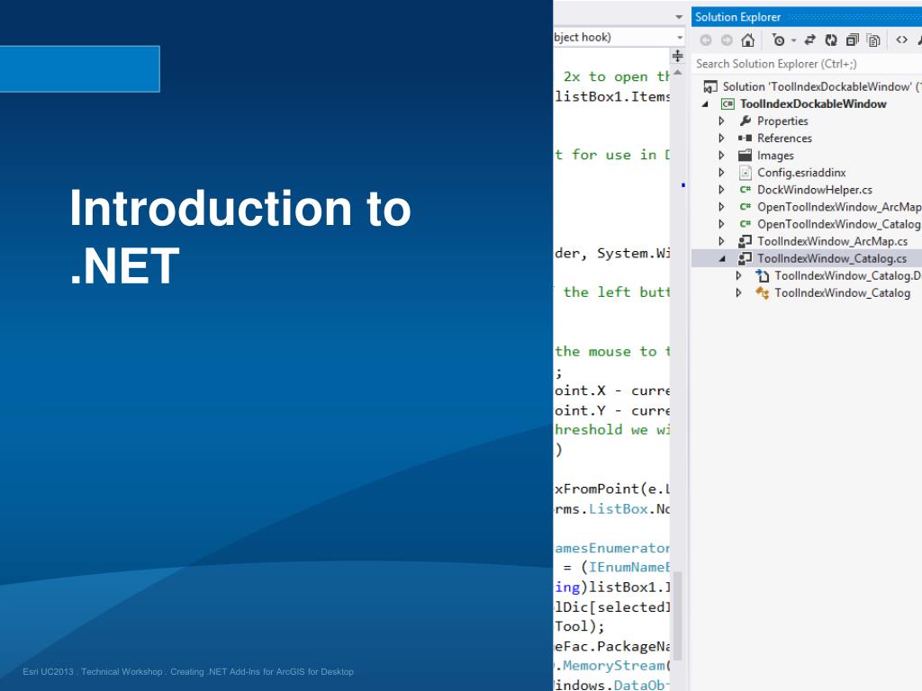Expand the OpenToolIndexWindow_Catalog node
This screenshot has height=691, width=922.
click(722, 224)
